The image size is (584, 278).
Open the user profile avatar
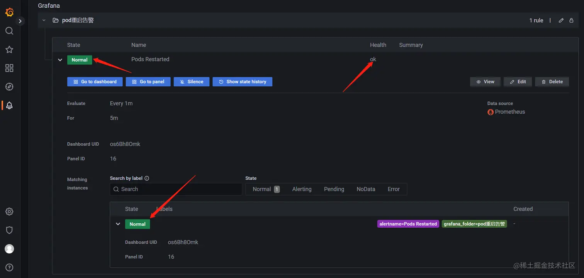click(x=9, y=249)
